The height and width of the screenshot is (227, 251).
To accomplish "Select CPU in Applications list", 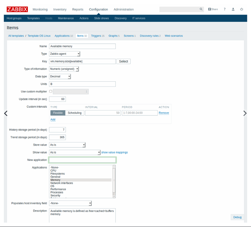I will point(81,170).
